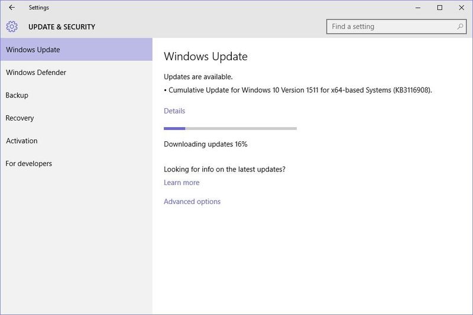Open Windows Defender section
The image size is (473, 315).
[76, 72]
